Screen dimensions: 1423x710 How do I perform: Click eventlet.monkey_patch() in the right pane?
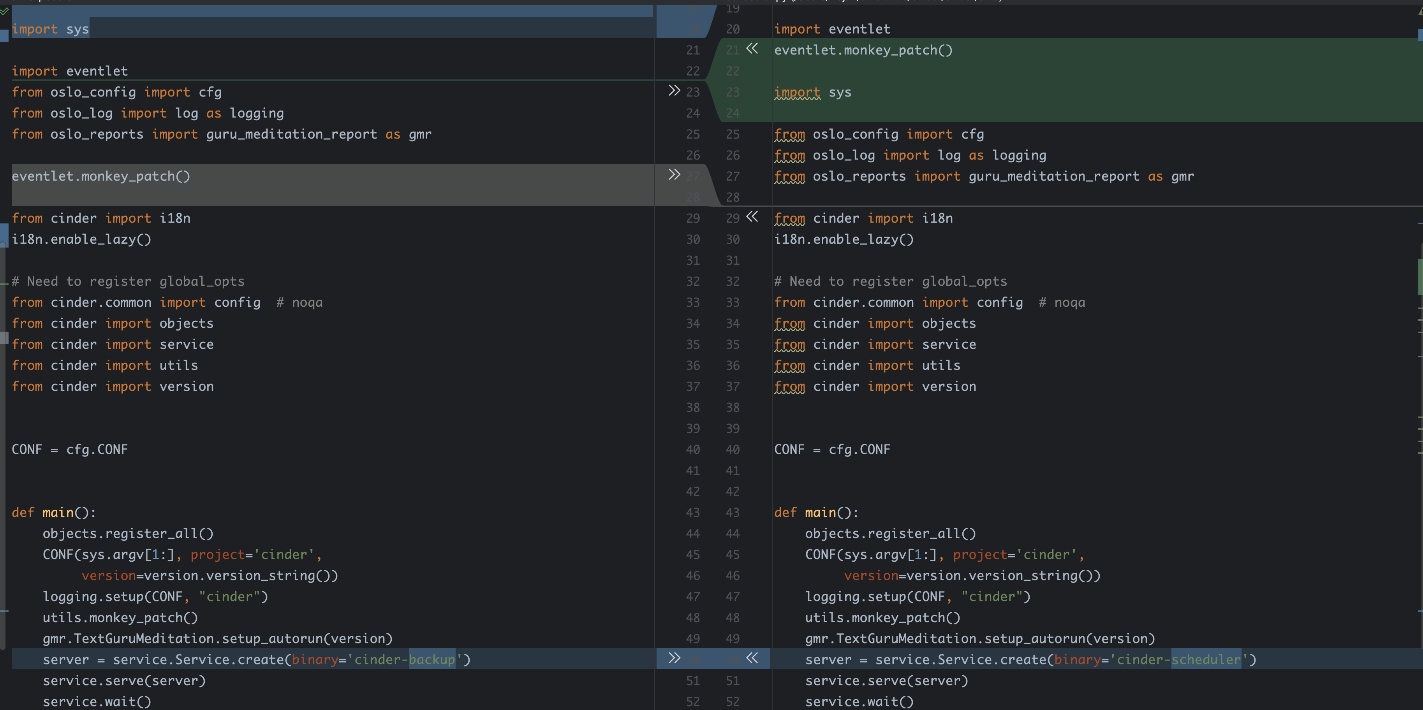[863, 50]
